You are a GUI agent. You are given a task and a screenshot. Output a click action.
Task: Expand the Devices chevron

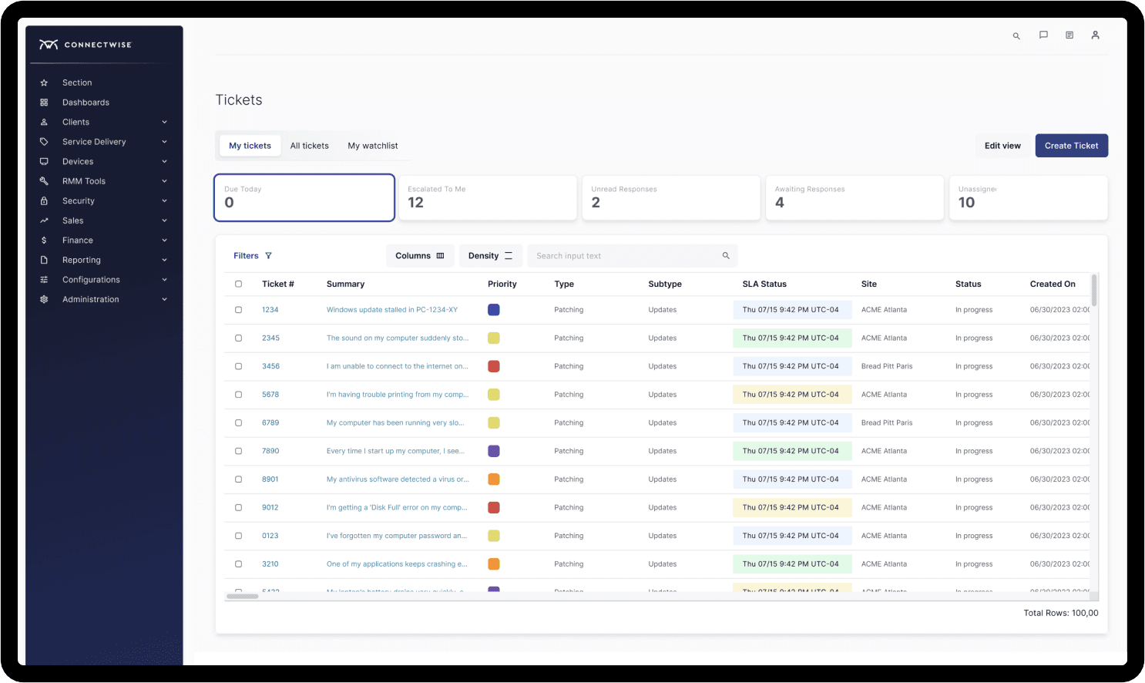[x=165, y=161]
